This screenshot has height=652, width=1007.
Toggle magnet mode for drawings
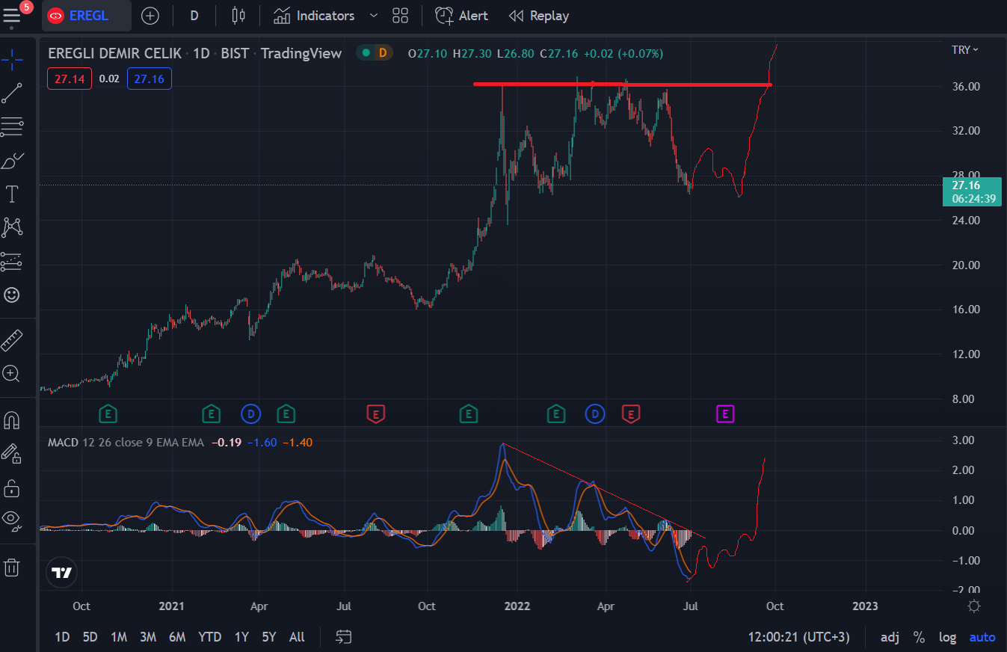[x=12, y=420]
